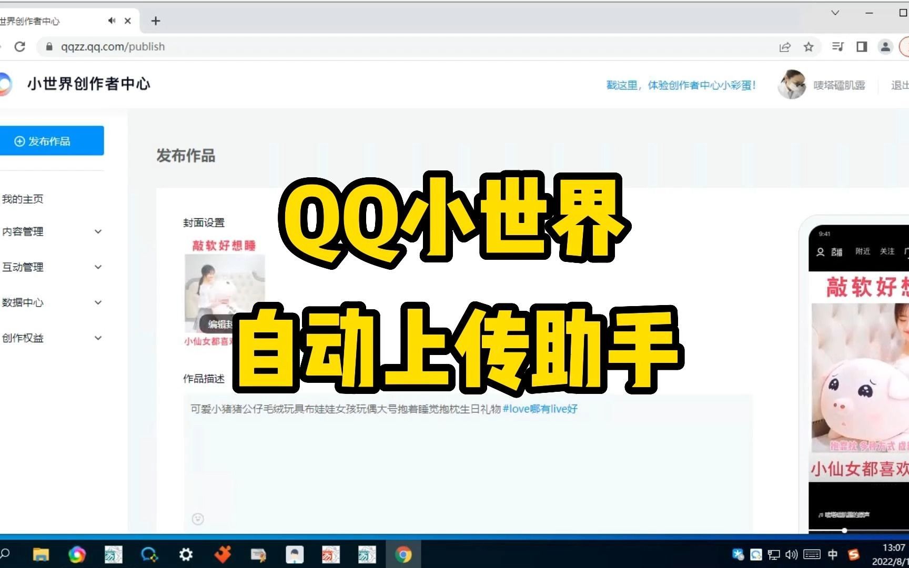
Task: Toggle the 中 input language indicator
Action: 833,554
